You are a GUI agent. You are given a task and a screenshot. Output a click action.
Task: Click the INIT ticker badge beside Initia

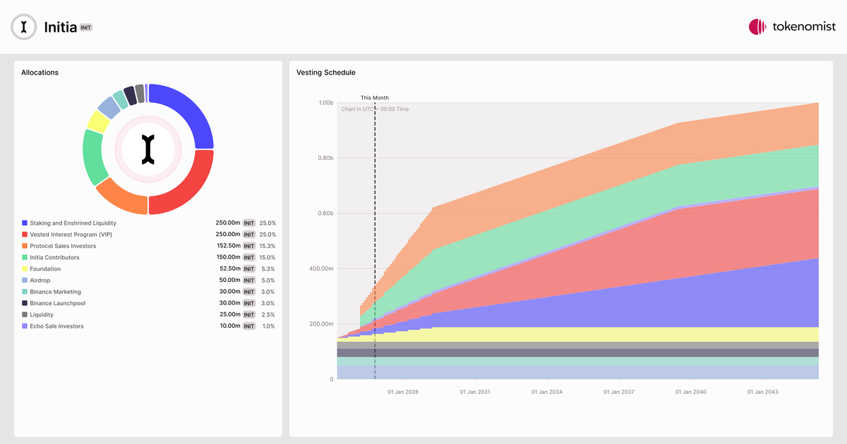pos(86,27)
